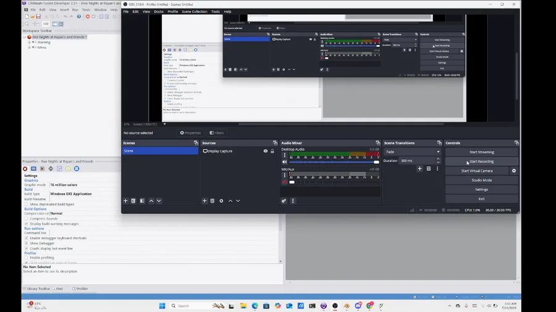Enable Show deprecated build types checkbox

26,204
